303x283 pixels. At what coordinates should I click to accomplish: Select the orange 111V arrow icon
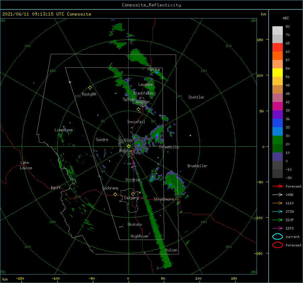coord(277,203)
